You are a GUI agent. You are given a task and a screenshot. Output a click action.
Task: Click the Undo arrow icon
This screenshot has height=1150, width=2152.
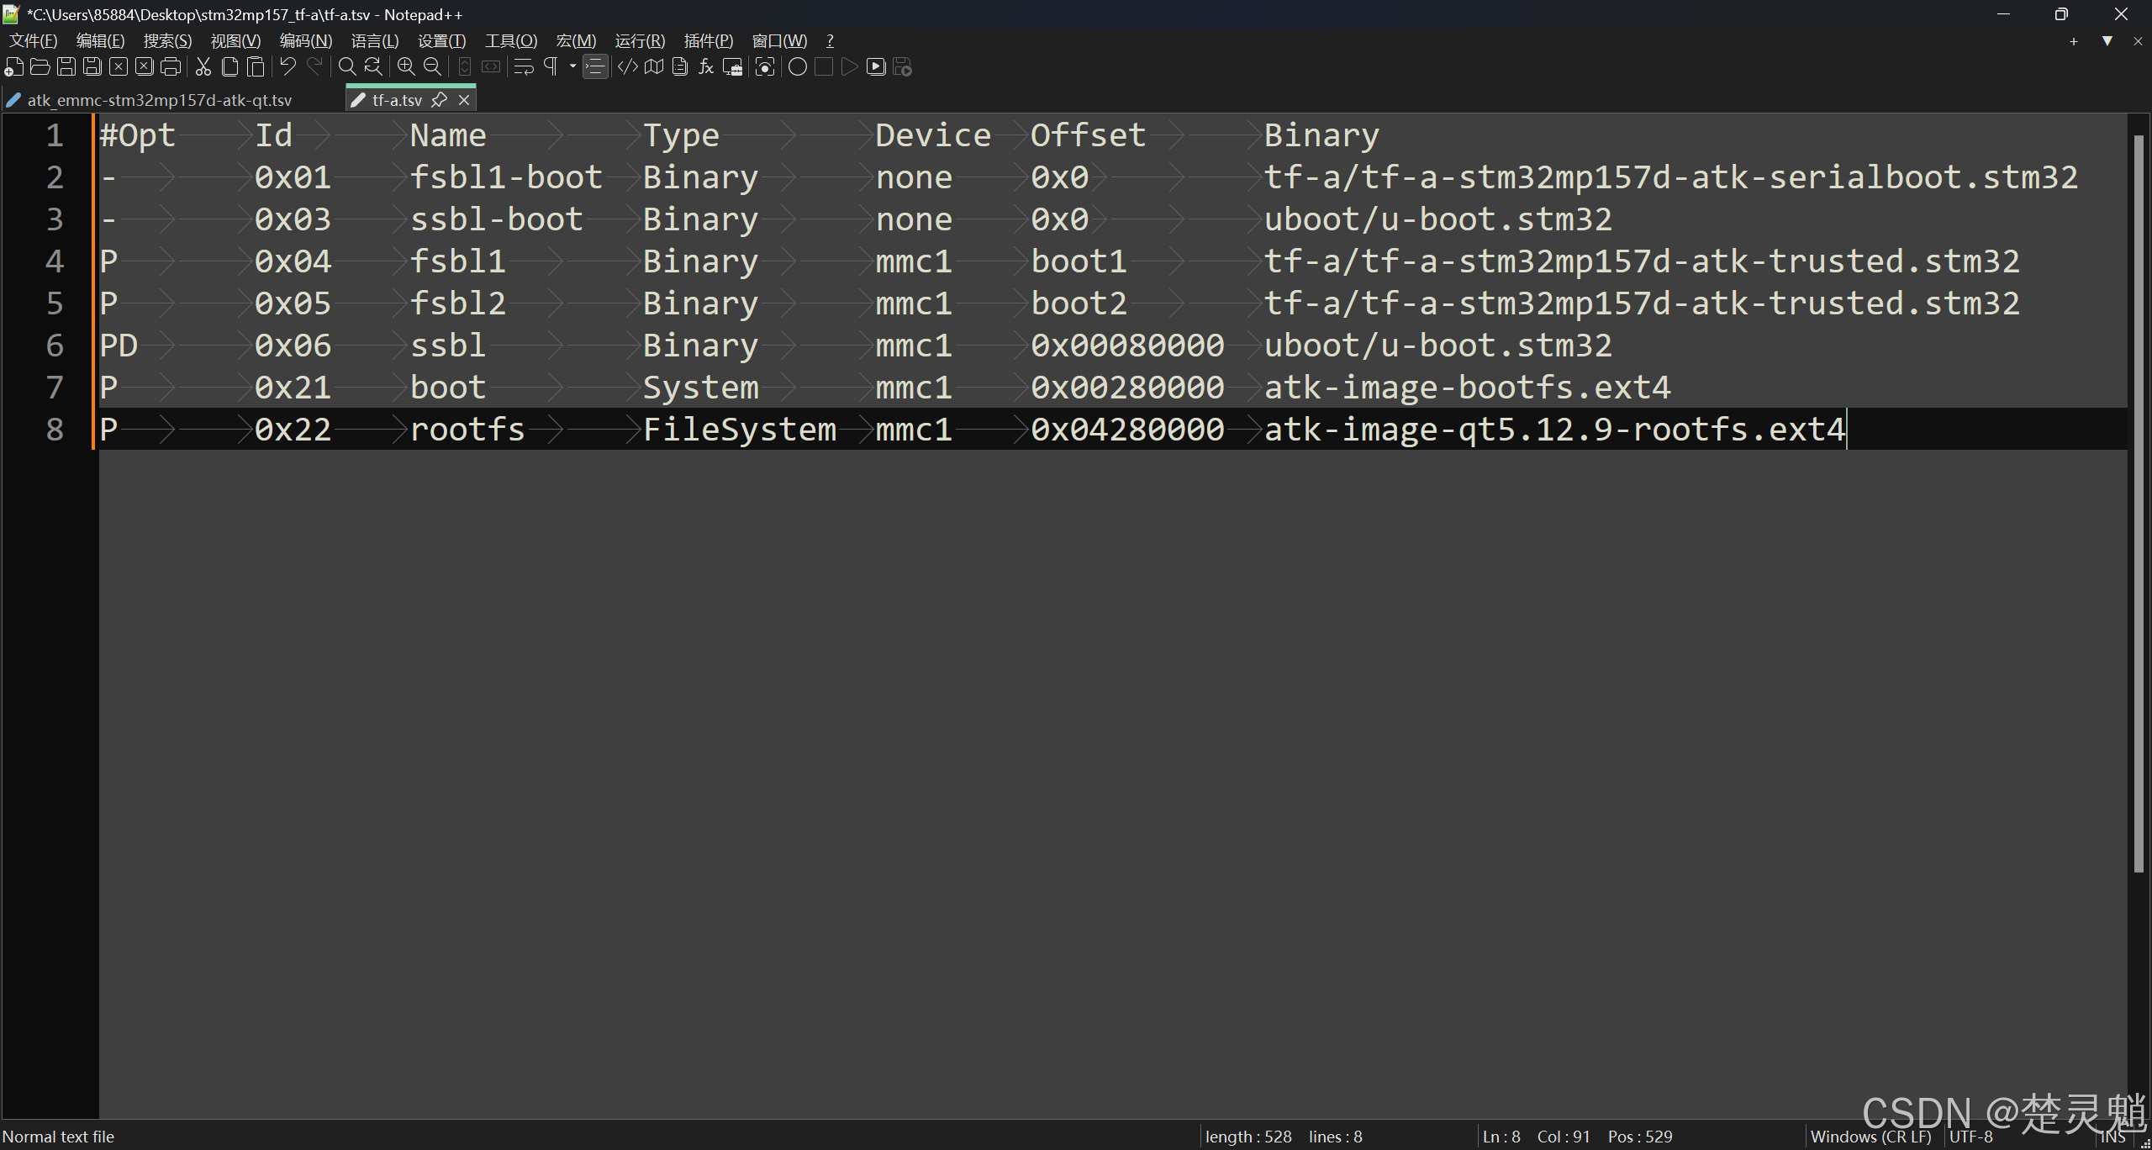[287, 67]
